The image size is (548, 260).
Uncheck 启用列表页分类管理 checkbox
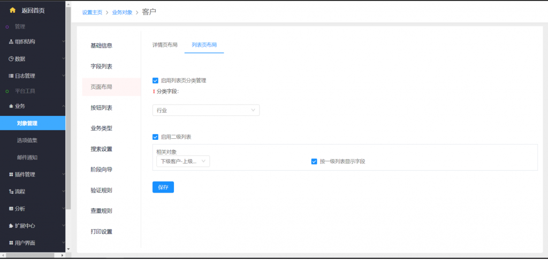[x=155, y=81]
